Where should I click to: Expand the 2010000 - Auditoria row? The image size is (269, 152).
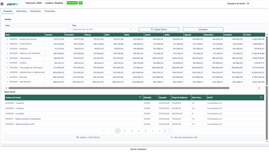tap(7, 49)
